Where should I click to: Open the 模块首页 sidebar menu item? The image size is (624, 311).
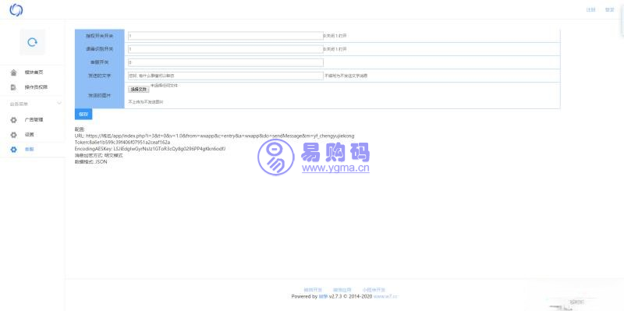tap(33, 72)
